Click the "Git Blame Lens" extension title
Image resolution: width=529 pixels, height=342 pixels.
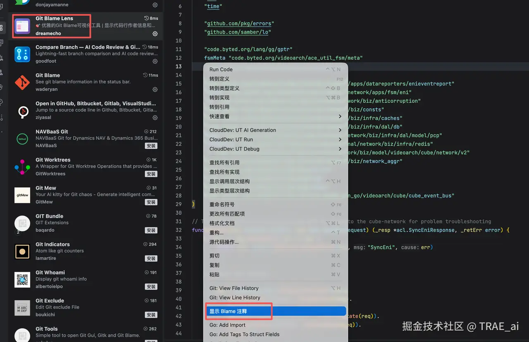click(x=54, y=19)
